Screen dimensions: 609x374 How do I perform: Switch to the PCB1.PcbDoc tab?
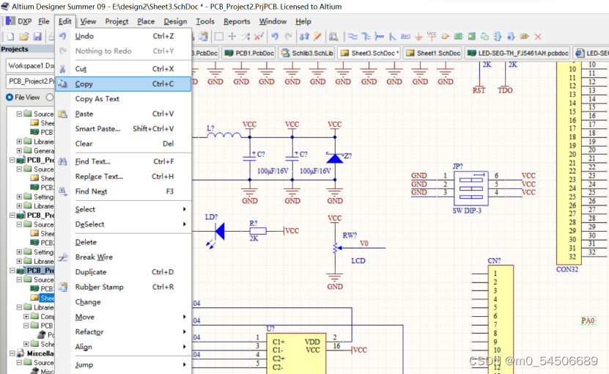pos(249,53)
